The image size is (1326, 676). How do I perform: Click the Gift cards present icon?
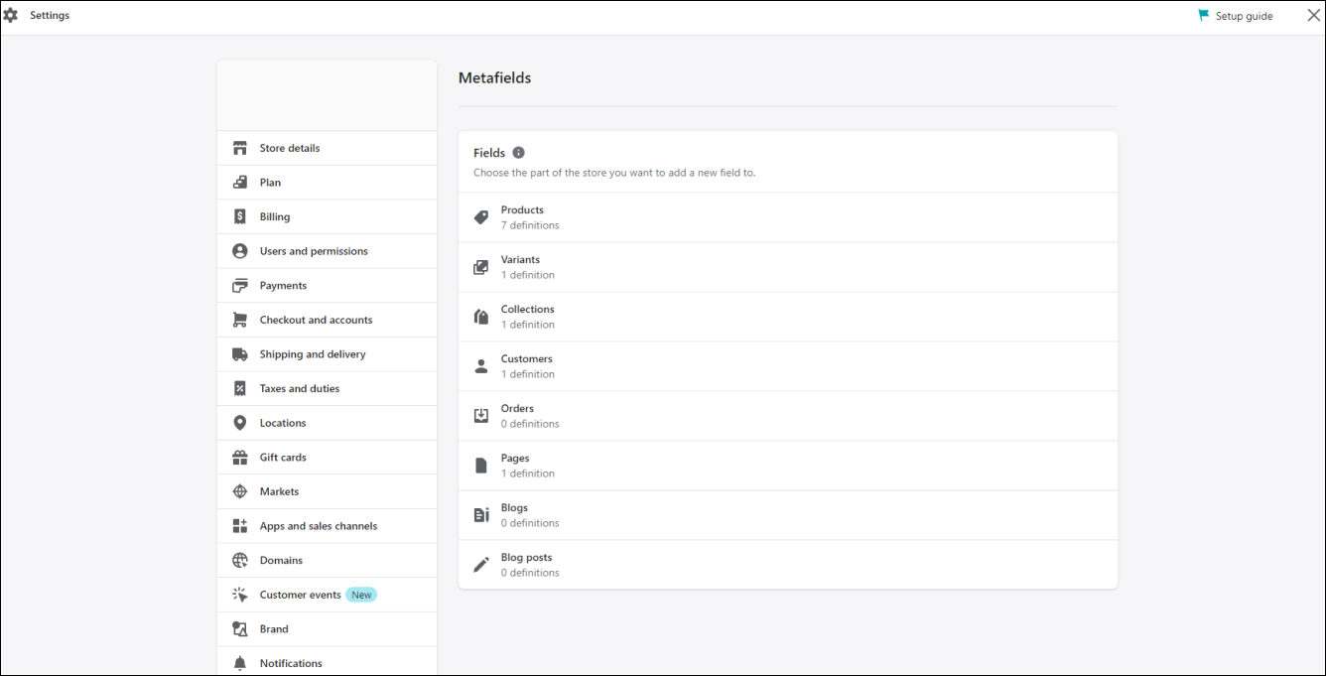tap(240, 458)
